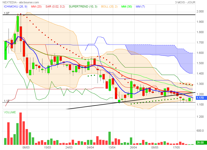
Task: Click the green 28.00 volume tag
Action: 202,142
